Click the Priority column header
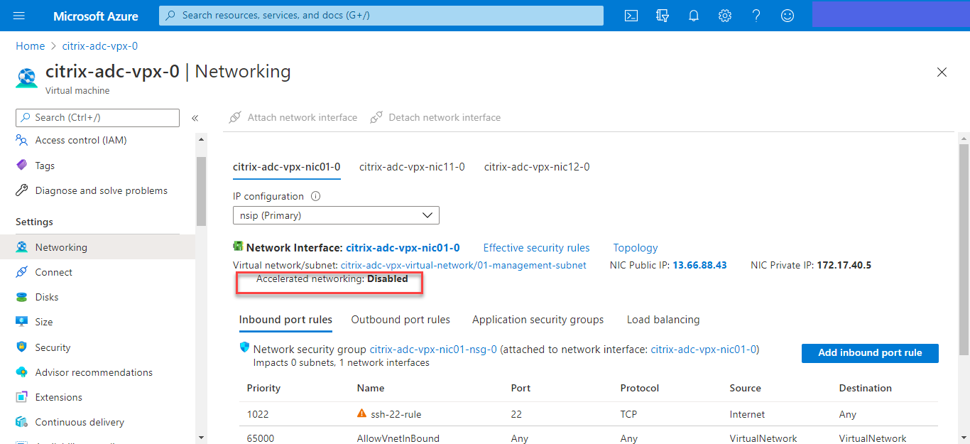 (263, 389)
